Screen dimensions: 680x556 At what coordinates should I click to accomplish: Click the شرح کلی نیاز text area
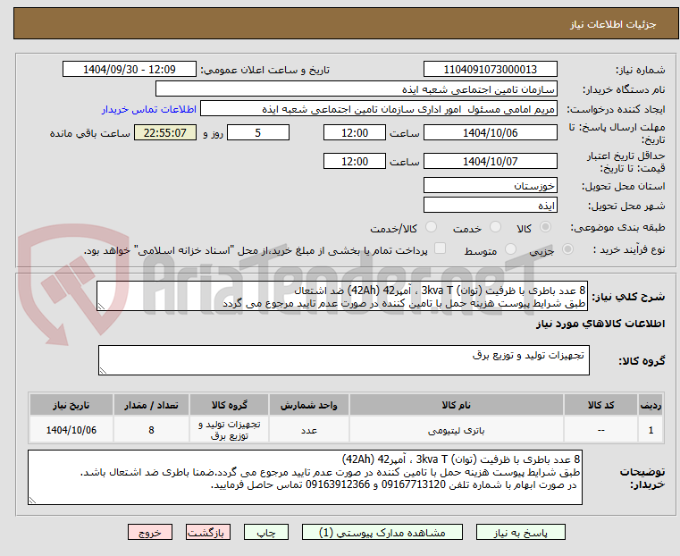(342, 296)
